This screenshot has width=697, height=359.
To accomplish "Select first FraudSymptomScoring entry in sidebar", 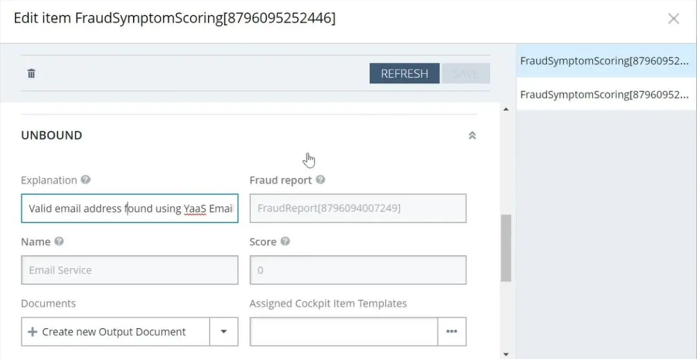I will coord(606,61).
